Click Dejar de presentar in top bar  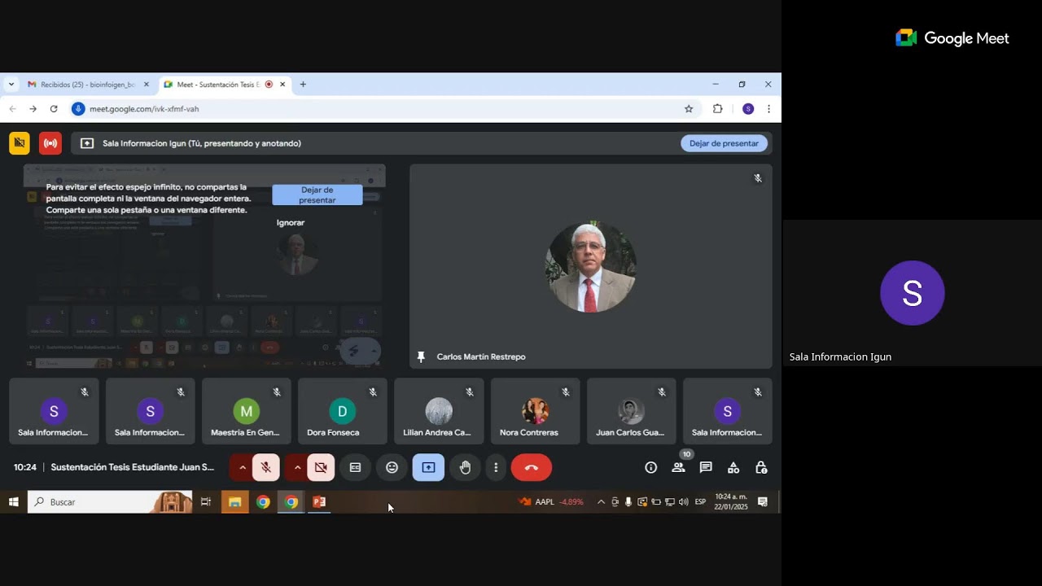point(724,143)
